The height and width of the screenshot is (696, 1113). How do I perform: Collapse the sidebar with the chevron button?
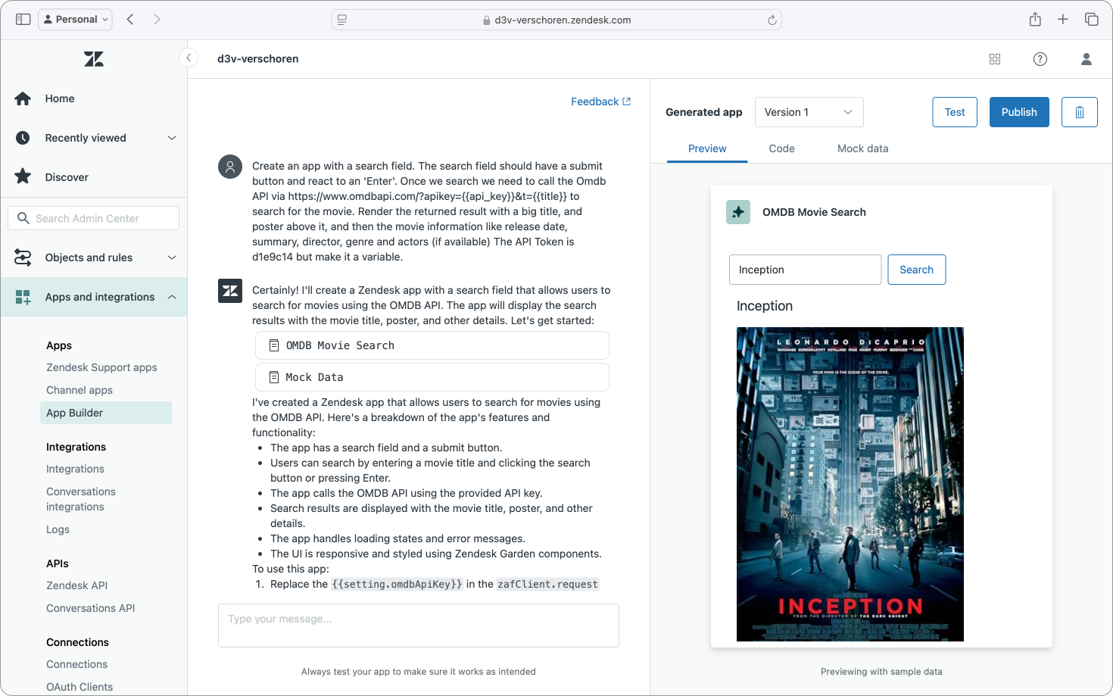(x=189, y=58)
